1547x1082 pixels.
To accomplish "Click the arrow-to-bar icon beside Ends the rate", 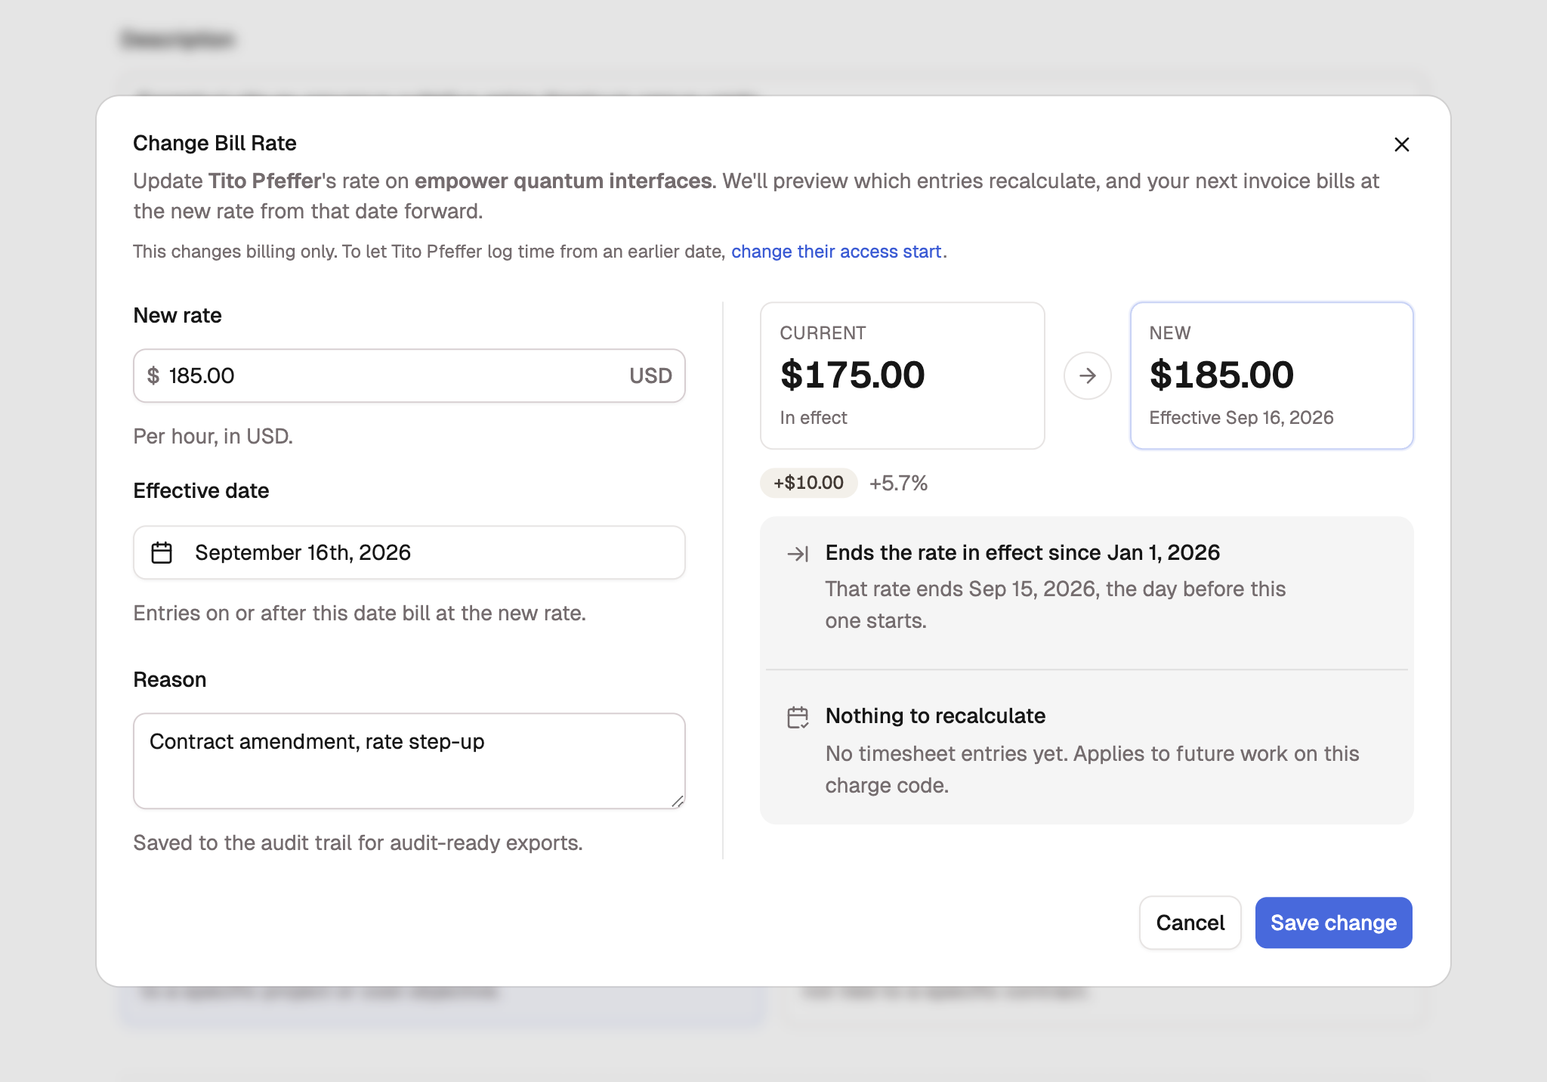I will pyautogui.click(x=798, y=554).
